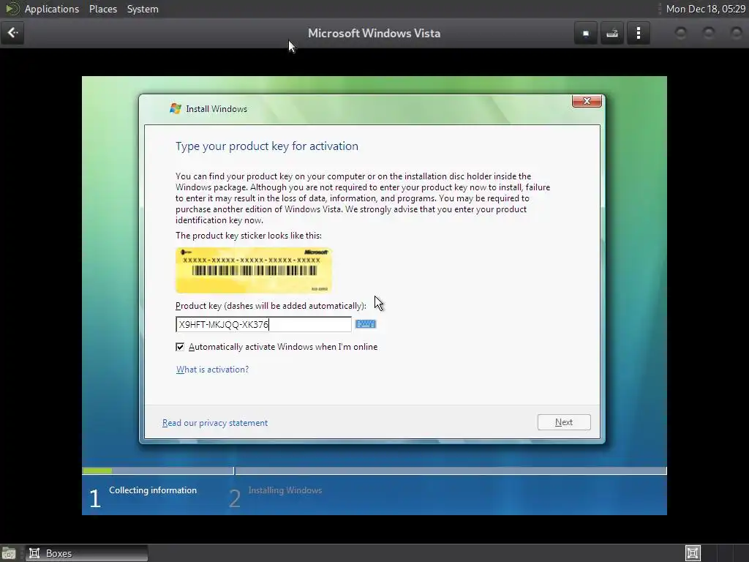Click the distribution logo icon beside Applications

[x=12, y=9]
